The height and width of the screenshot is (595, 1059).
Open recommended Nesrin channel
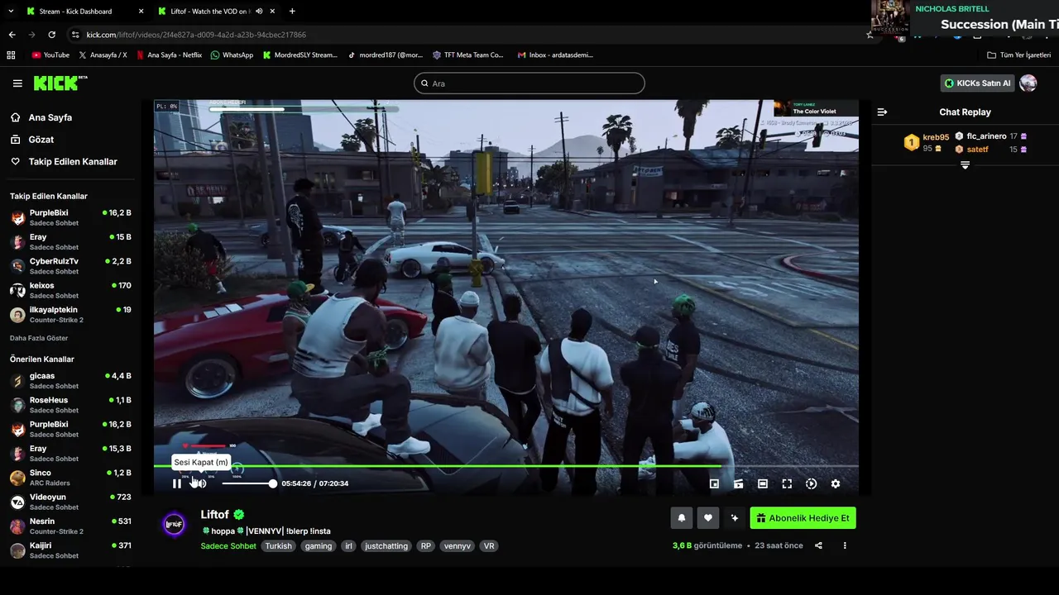click(70, 526)
